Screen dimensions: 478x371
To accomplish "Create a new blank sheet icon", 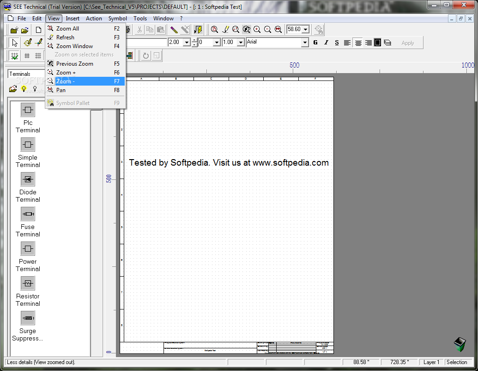I will click(38, 30).
